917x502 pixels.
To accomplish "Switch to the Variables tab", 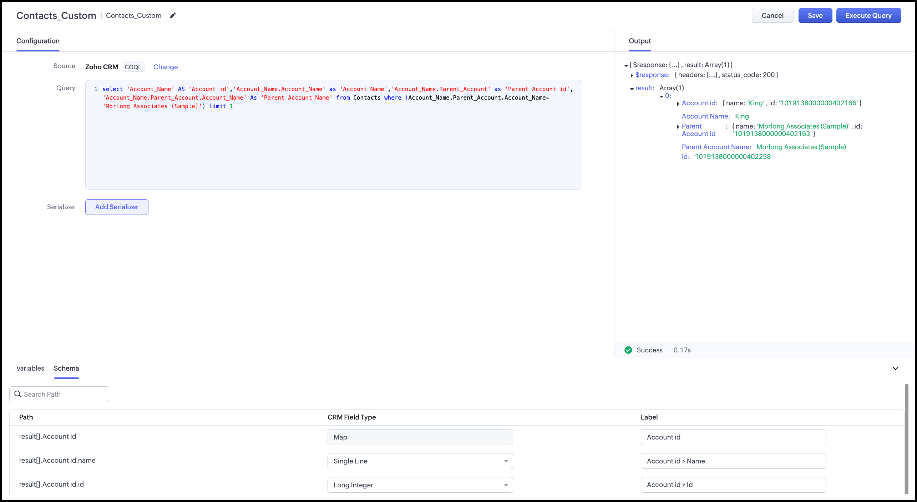I will pyautogui.click(x=30, y=368).
